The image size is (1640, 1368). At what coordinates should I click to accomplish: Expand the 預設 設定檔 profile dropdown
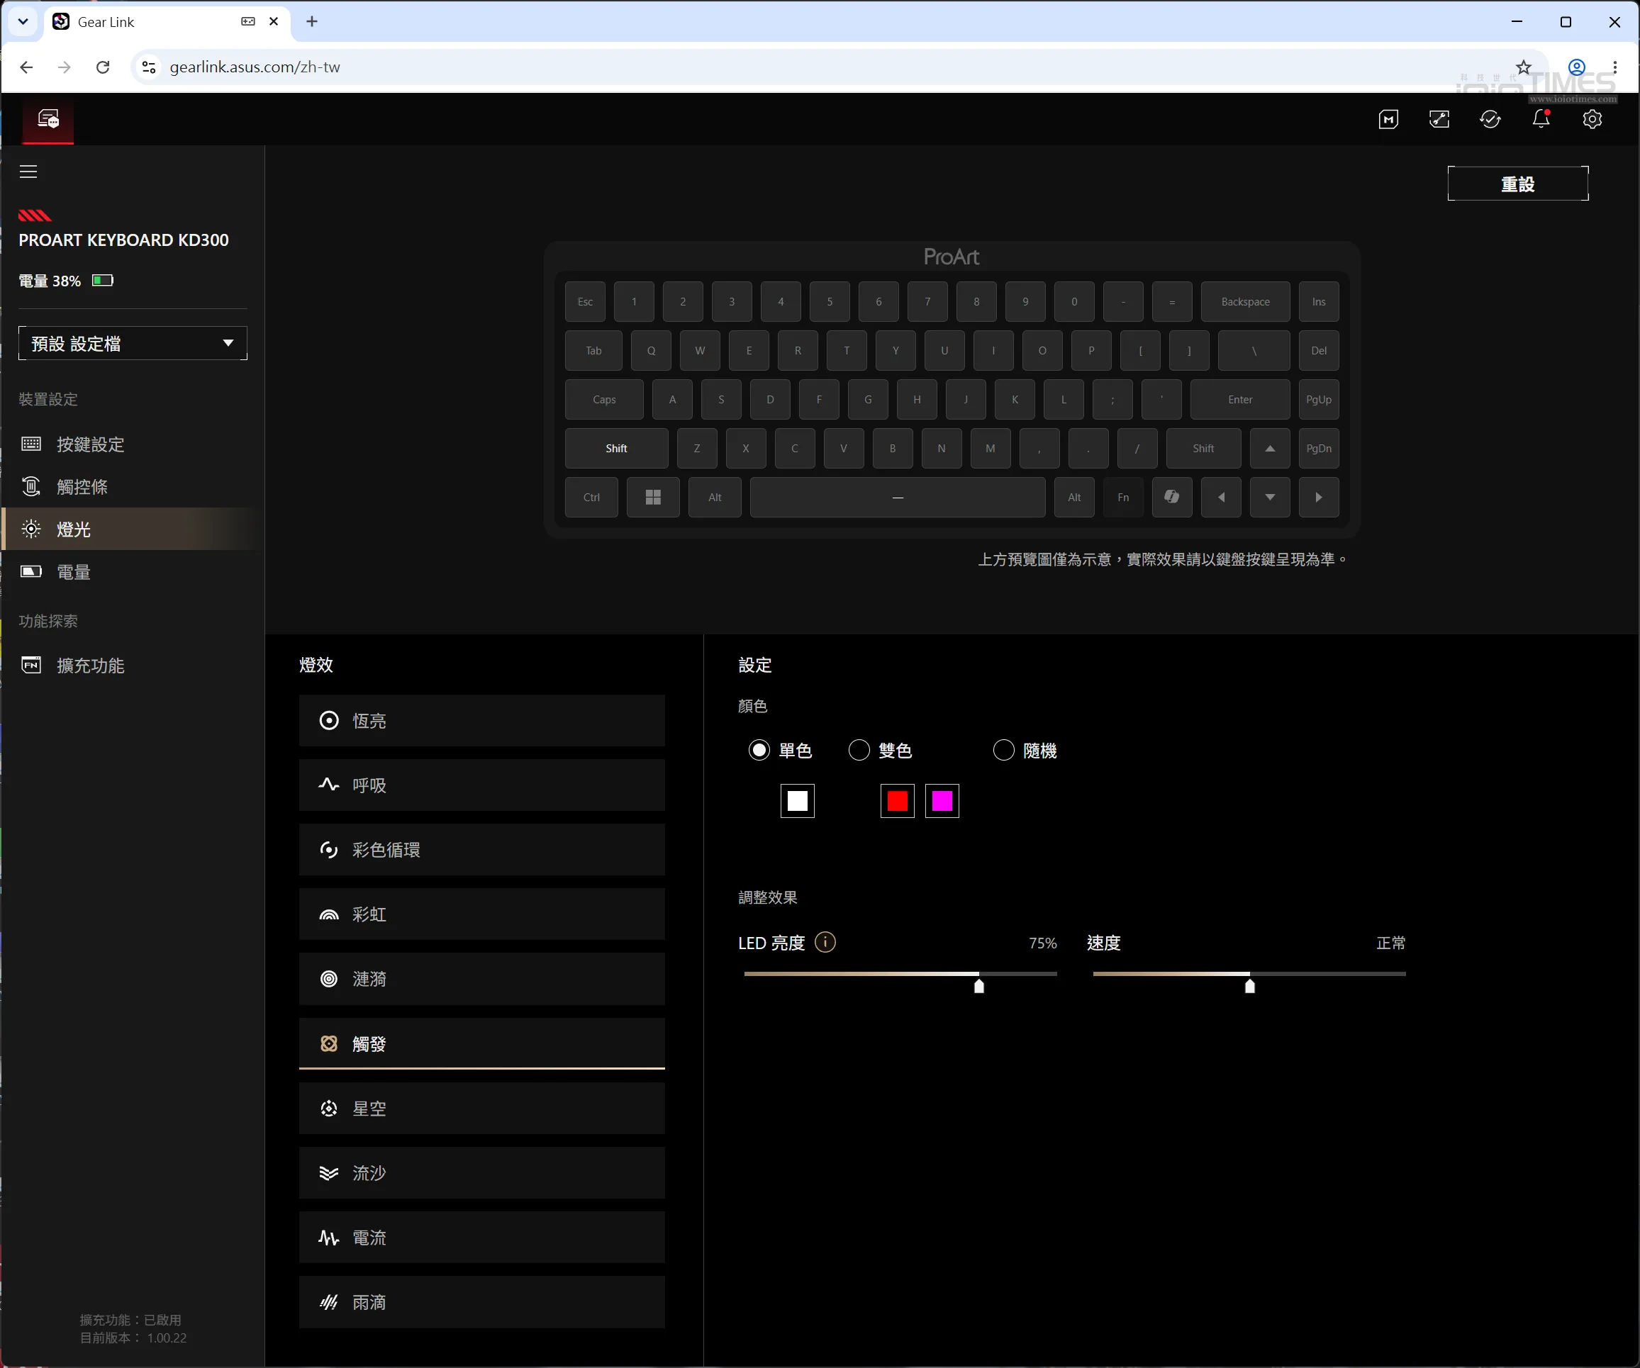(133, 344)
